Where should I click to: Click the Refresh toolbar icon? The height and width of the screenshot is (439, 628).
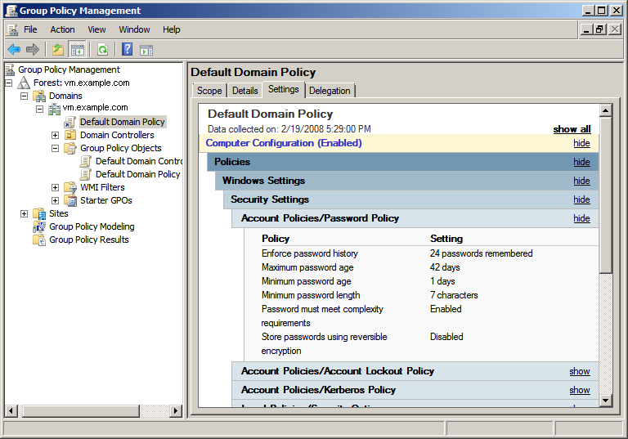coord(103,50)
